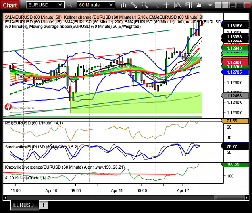Click the black 78.77 Stochastics value marker
The width and height of the screenshot is (252, 213).
pyautogui.click(x=235, y=146)
